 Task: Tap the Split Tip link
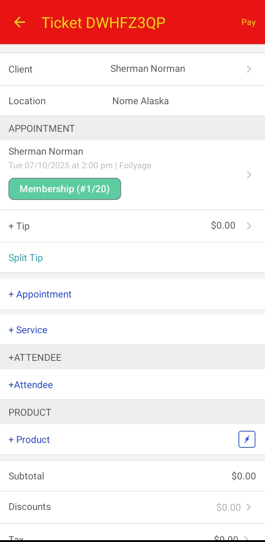26,258
